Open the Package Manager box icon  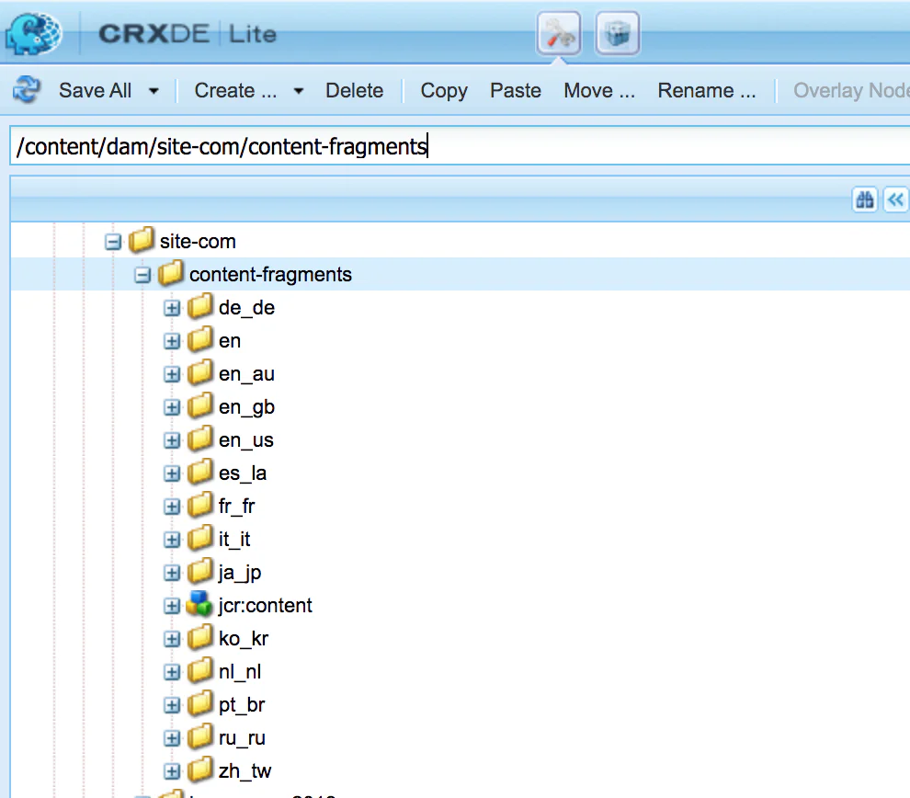tap(618, 33)
